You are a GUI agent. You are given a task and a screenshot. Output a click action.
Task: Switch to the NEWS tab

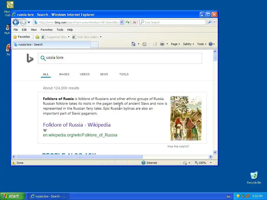(104, 74)
